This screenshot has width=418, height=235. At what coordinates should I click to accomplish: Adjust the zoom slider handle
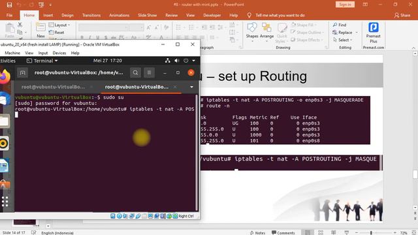coord(371,232)
